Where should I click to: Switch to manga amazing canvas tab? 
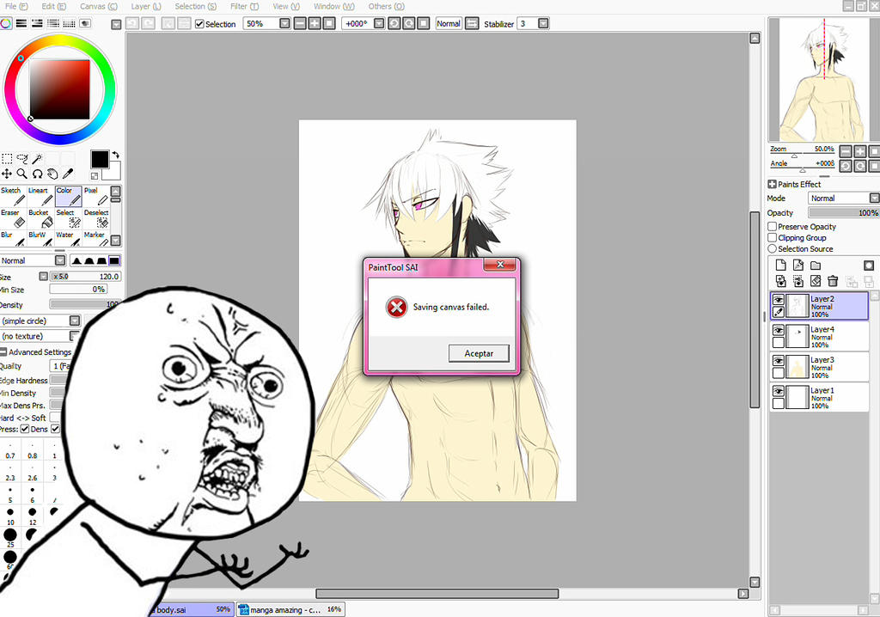tap(290, 609)
